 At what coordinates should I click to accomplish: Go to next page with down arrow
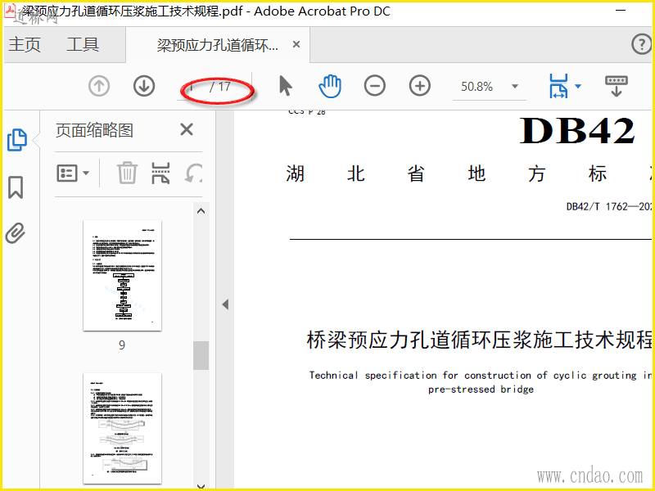click(144, 86)
